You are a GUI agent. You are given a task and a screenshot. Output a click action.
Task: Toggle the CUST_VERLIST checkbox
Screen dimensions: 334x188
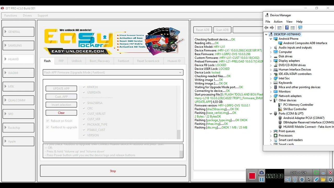(x=84, y=114)
